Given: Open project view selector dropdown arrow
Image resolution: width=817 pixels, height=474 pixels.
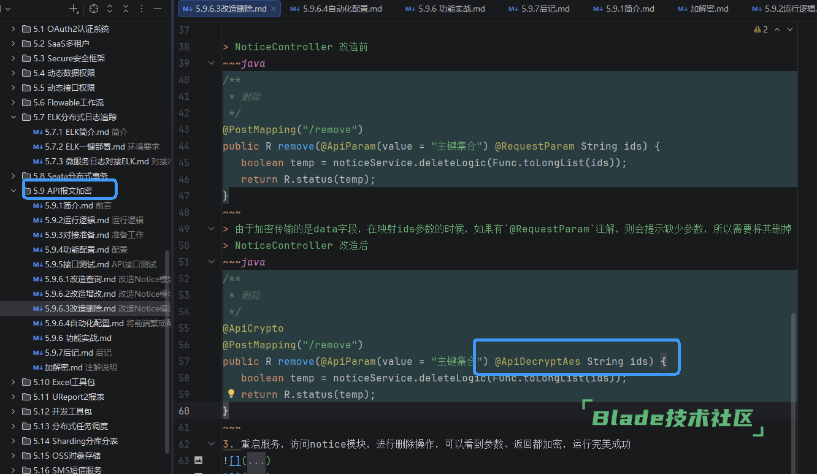Looking at the screenshot, I should click(x=8, y=9).
